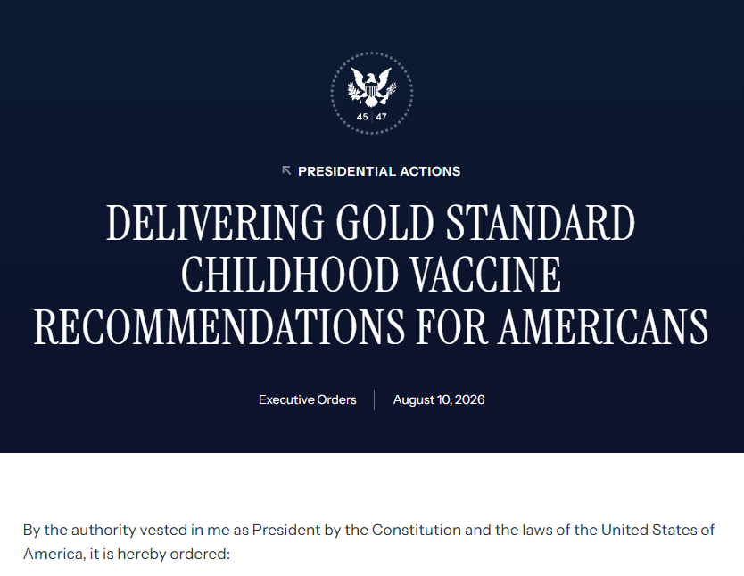
Task: Click the CHILDHOOD VACCINE headline line
Action: tap(371, 274)
